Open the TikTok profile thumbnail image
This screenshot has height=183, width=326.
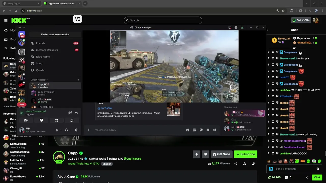(173, 109)
